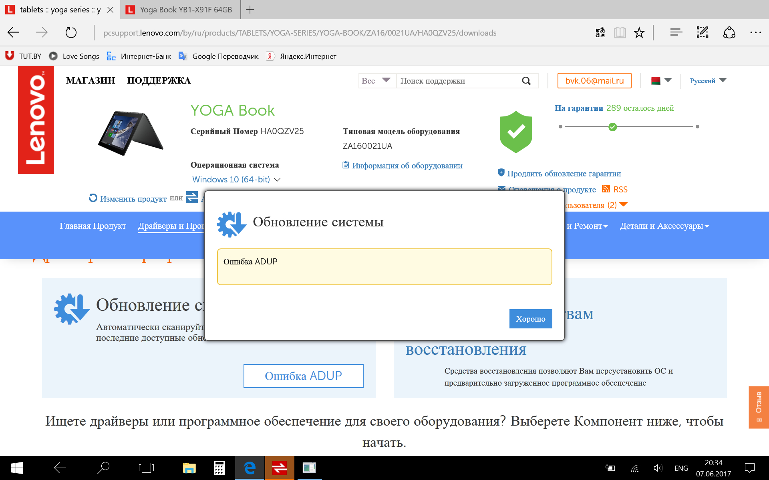Image resolution: width=769 pixels, height=480 pixels.
Task: Click the browser forward arrow
Action: click(42, 32)
